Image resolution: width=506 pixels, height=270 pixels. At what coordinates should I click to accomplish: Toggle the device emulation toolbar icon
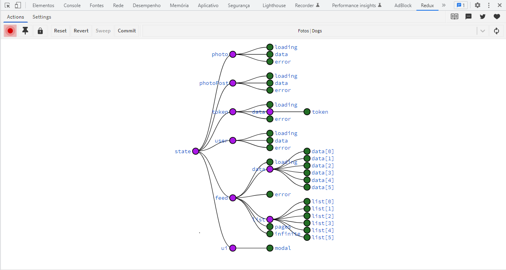tap(17, 5)
